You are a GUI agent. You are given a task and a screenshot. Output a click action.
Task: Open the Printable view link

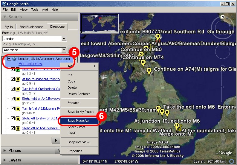[30, 64]
